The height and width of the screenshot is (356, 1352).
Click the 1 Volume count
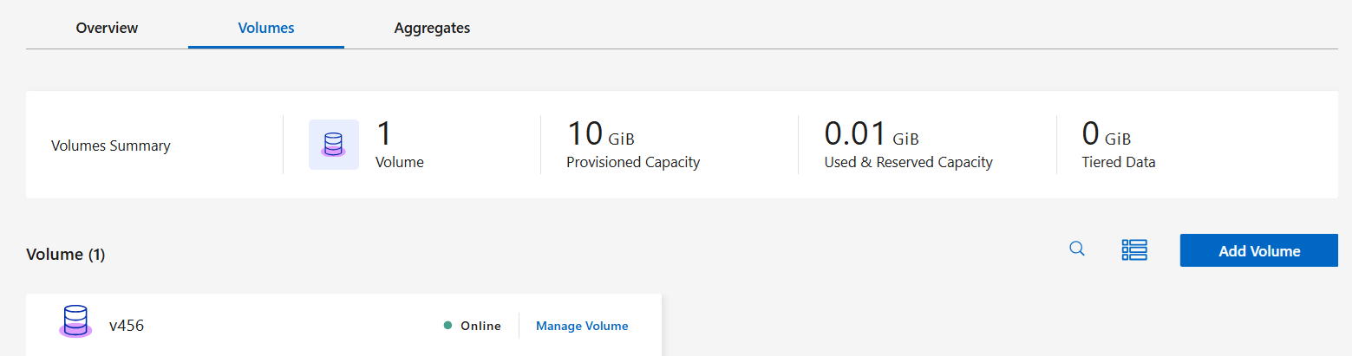384,134
